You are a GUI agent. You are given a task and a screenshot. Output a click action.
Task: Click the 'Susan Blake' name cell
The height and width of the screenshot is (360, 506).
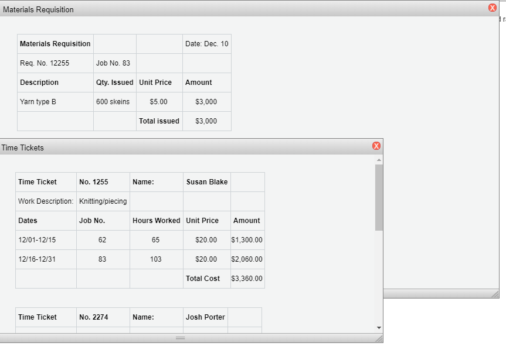tap(207, 182)
